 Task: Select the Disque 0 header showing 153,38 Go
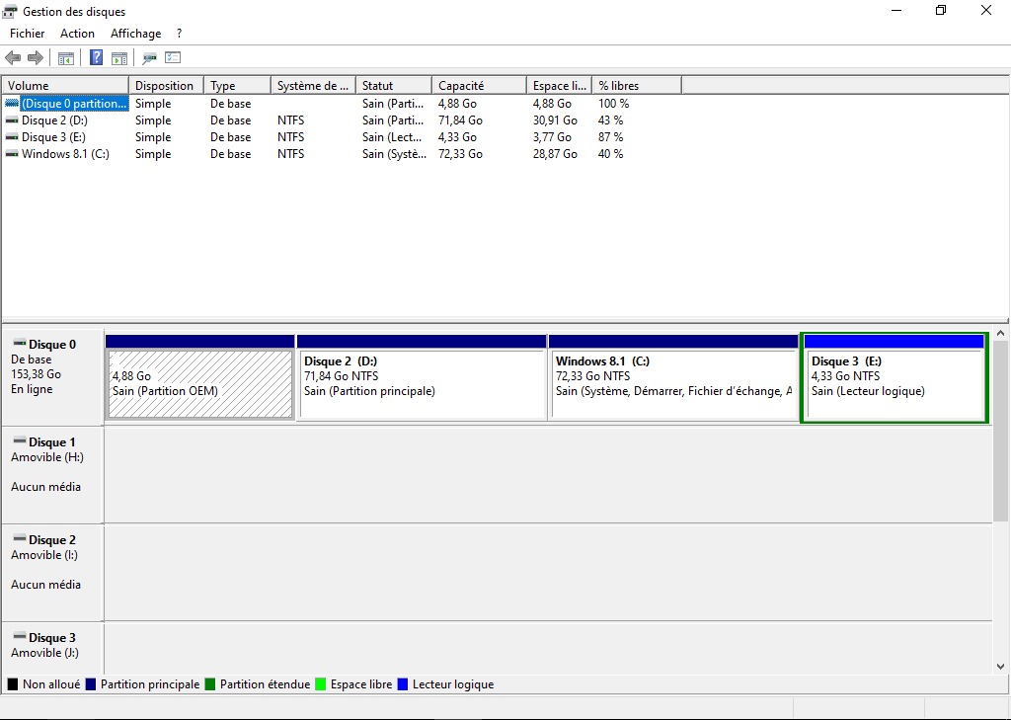(52, 376)
